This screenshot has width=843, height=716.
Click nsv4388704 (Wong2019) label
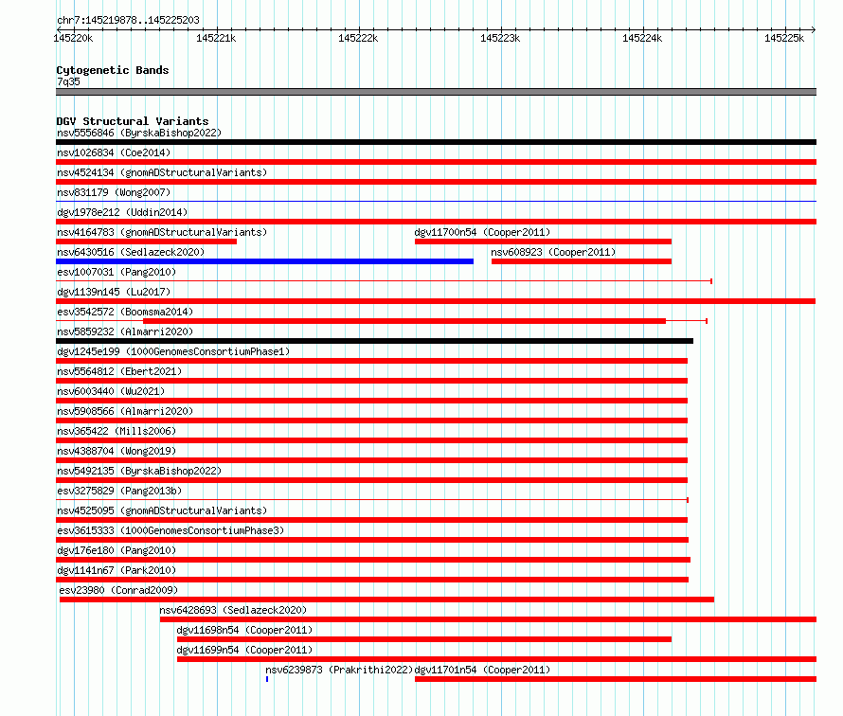pos(117,451)
